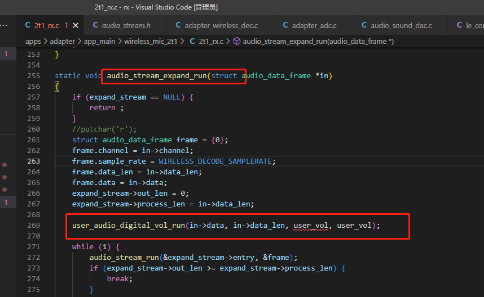Screen dimensions: 484x297
Task: Click the //putchar('r'); comment
Action: (104, 129)
